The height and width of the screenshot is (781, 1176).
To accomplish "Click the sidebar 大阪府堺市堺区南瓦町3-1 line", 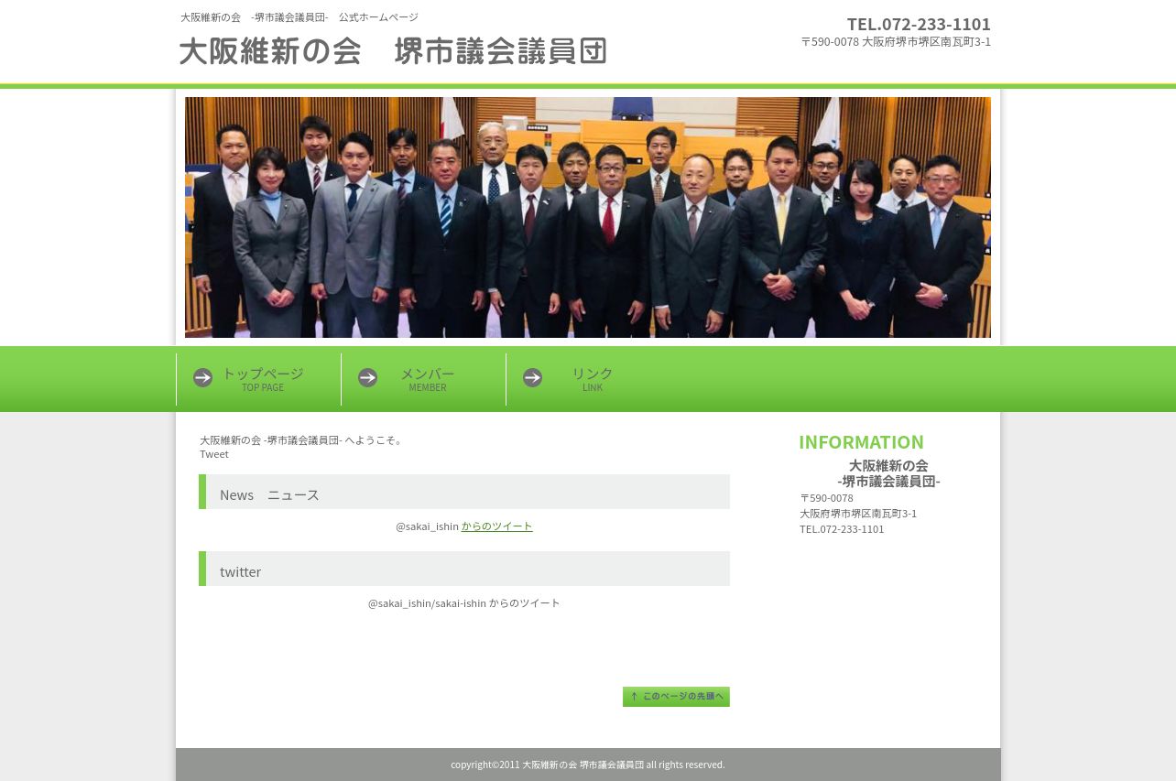I will [x=858, y=514].
